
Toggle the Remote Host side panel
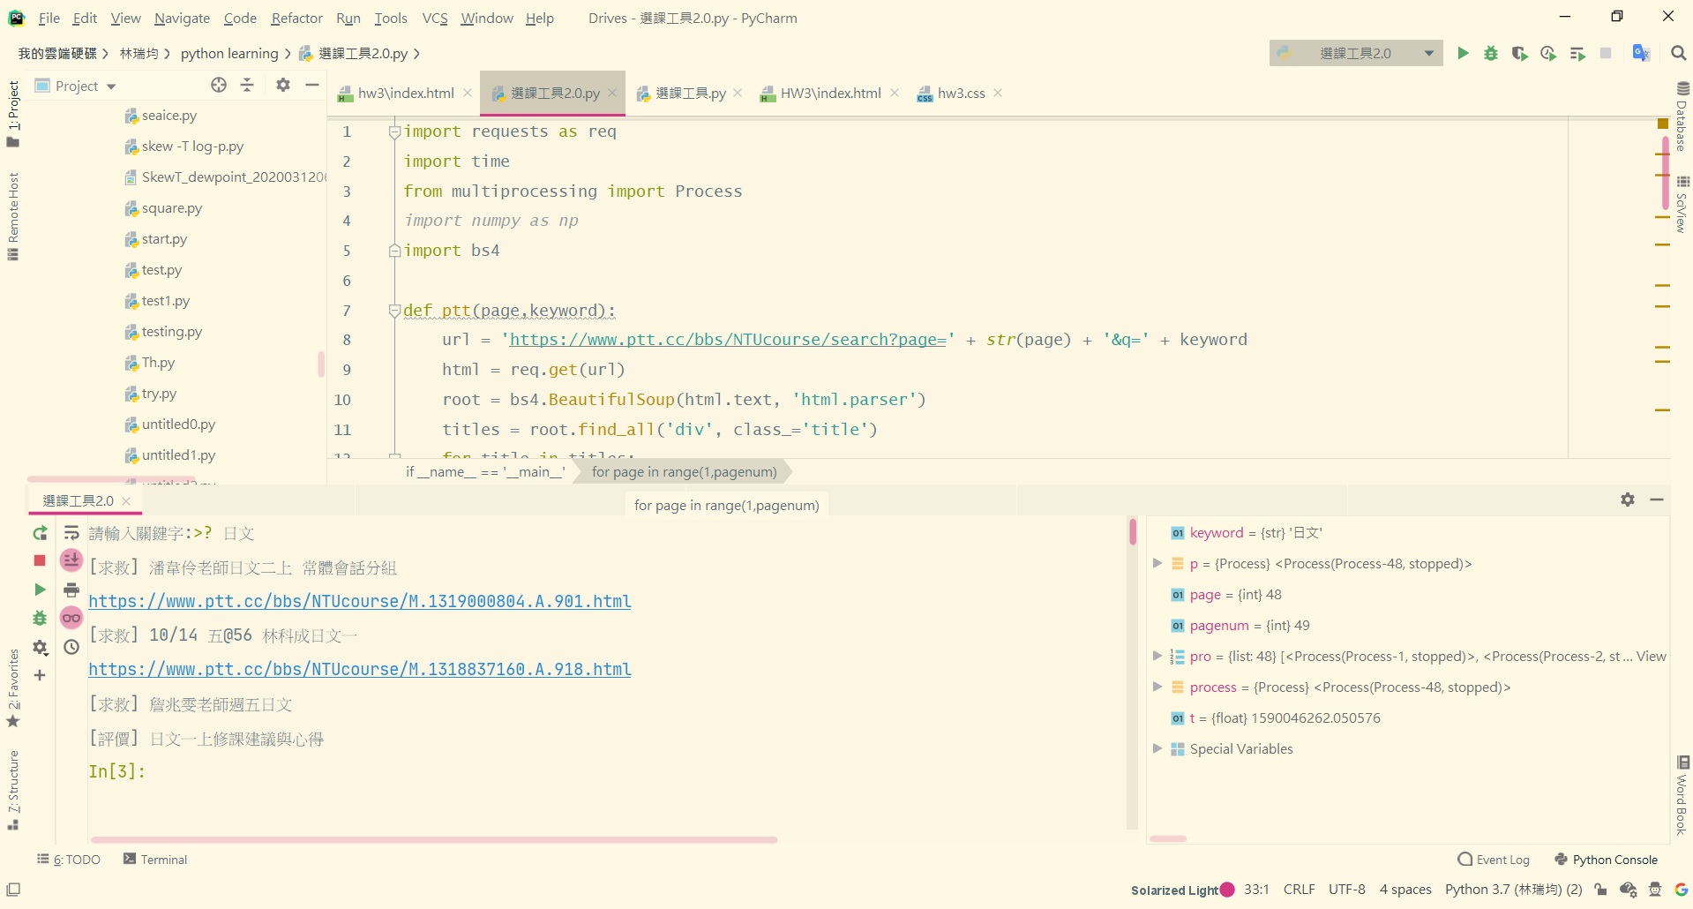13,217
